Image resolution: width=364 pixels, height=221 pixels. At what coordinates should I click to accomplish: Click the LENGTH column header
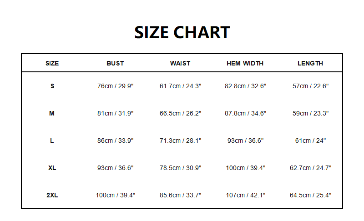310,63
